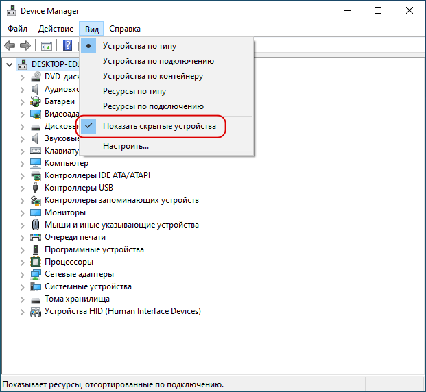Click the Батареи battery icon
The image size is (426, 392).
coord(36,101)
